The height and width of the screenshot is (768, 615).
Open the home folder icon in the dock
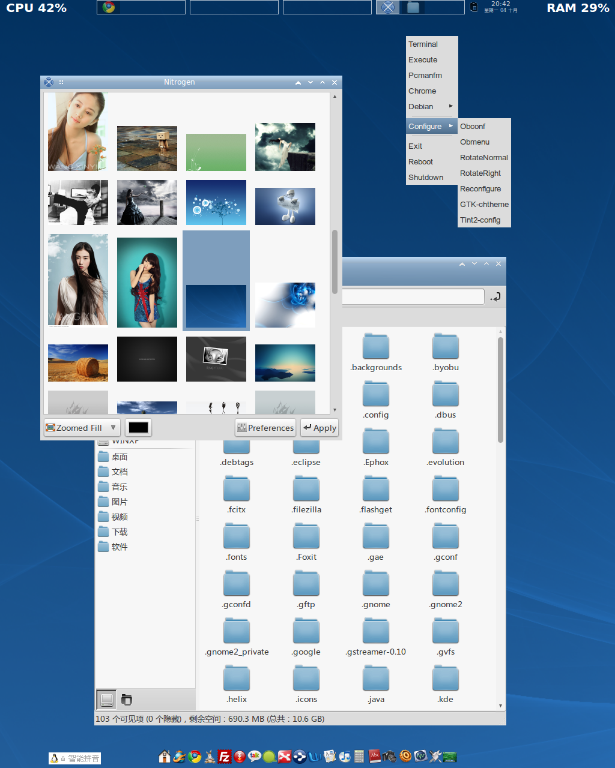(x=165, y=757)
